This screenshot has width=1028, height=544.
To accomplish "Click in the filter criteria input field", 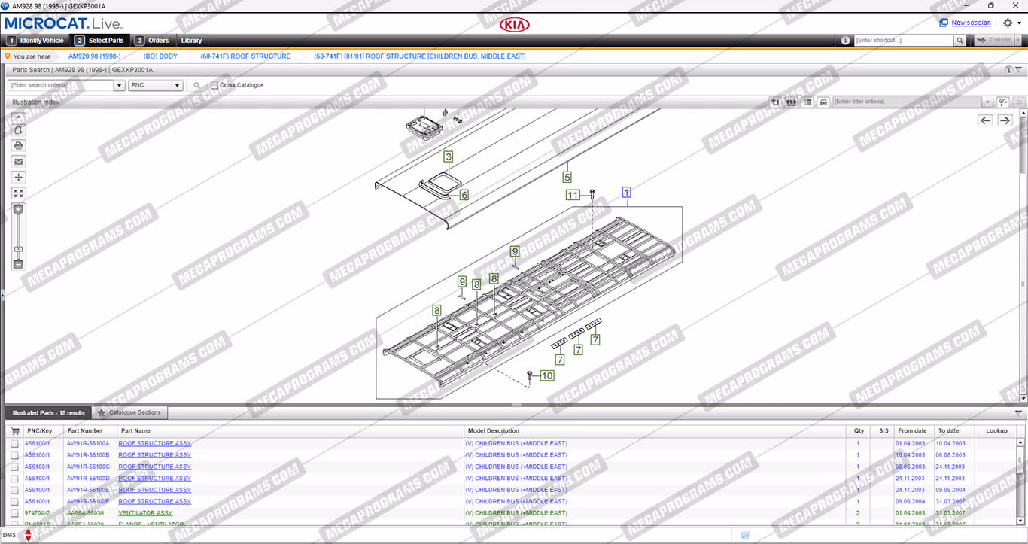I will pyautogui.click(x=907, y=102).
